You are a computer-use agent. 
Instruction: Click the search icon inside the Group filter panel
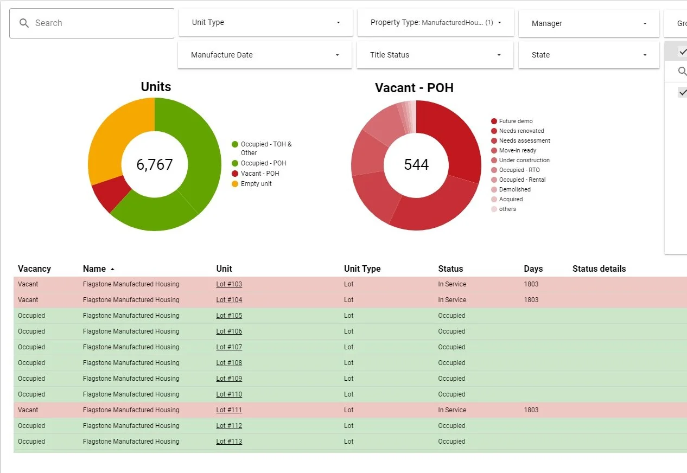point(682,71)
